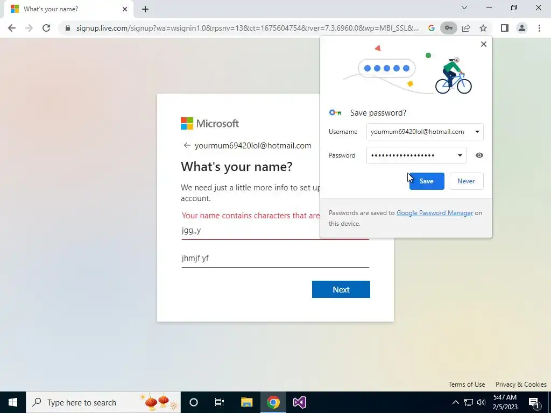551x413 pixels.
Task: Click the Microsoft logo on the sign-up card
Action: click(x=210, y=123)
